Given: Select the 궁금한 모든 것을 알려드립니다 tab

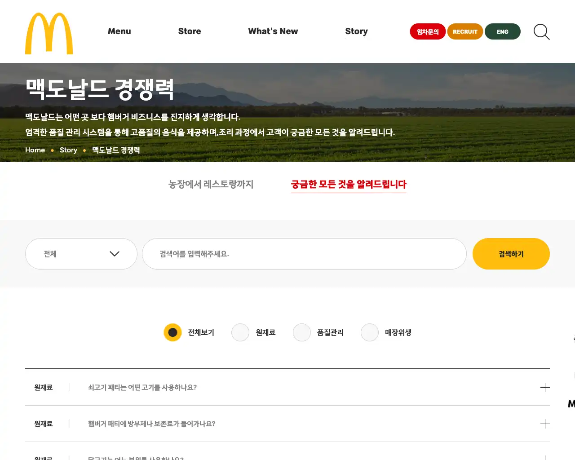Looking at the screenshot, I should click(349, 185).
